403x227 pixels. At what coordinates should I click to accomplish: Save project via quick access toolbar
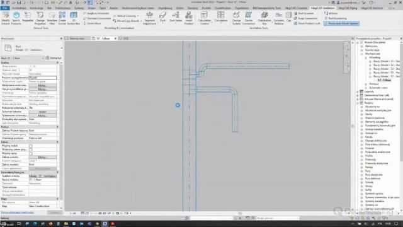(x=19, y=3)
